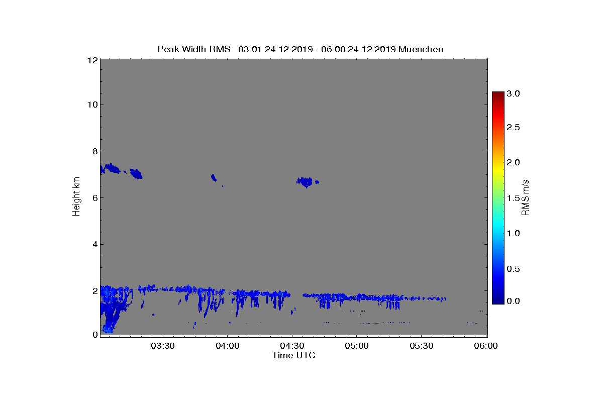Click the 06:00 time tick label

[x=486, y=346]
